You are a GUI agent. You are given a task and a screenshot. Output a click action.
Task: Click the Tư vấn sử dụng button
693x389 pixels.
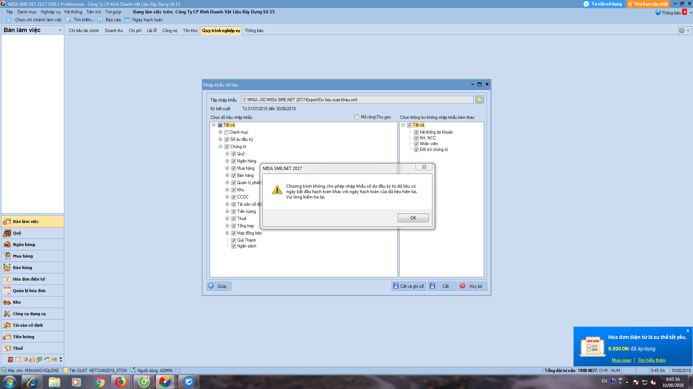(603, 4)
